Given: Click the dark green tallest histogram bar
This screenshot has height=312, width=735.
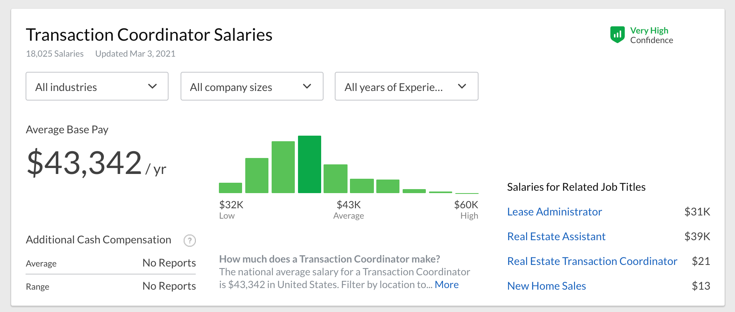Looking at the screenshot, I should pos(310,164).
